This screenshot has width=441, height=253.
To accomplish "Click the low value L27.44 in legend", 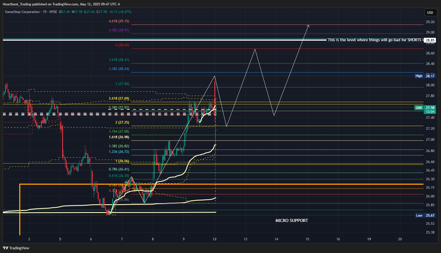I will [x=90, y=12].
